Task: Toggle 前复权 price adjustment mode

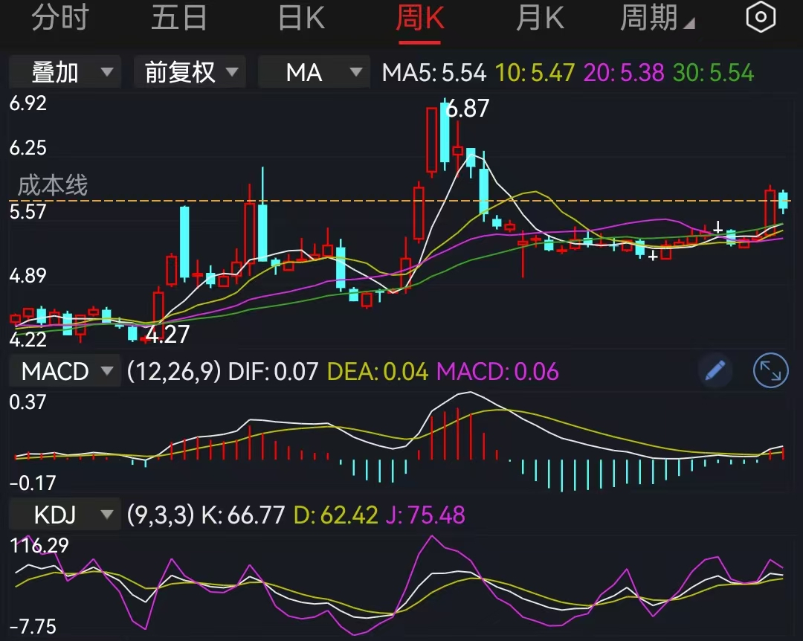Action: pos(190,73)
